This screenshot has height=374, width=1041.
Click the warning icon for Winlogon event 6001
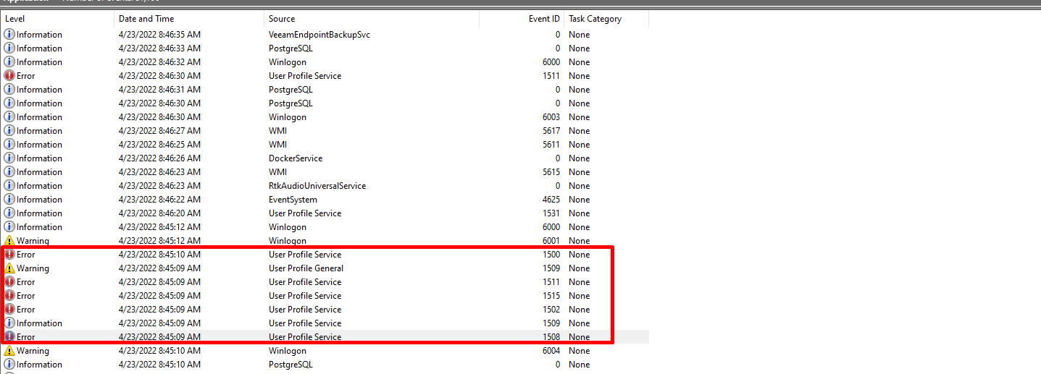9,241
